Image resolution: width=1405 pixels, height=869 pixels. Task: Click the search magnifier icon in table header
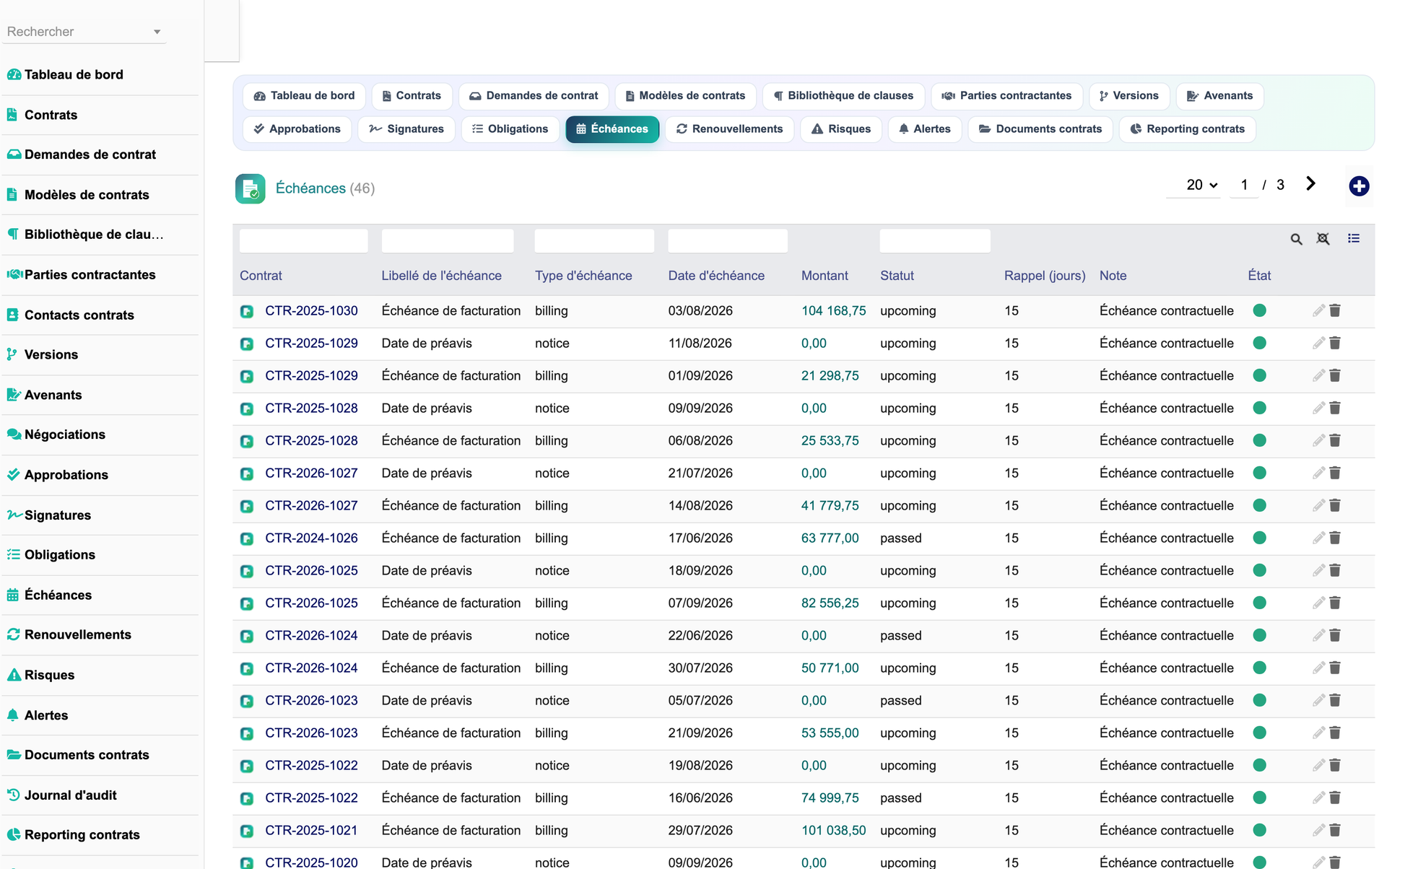click(1296, 239)
